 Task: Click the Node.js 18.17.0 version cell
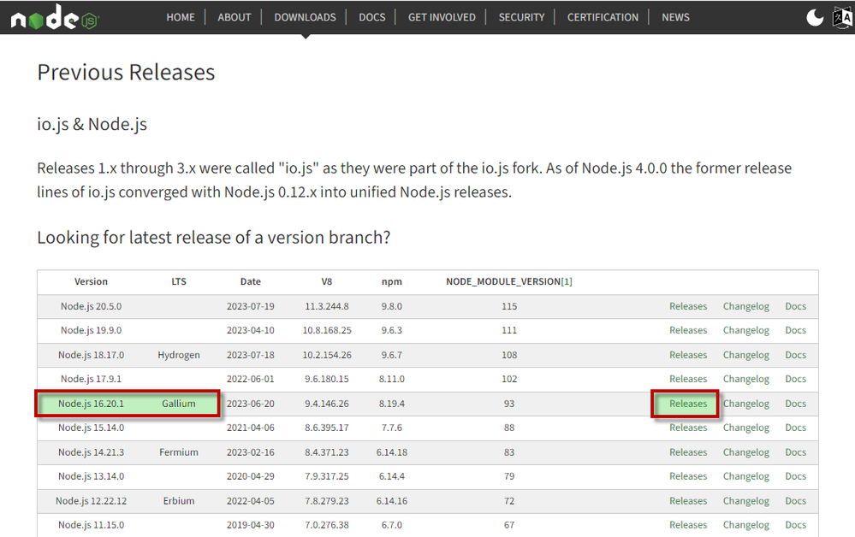coord(91,355)
